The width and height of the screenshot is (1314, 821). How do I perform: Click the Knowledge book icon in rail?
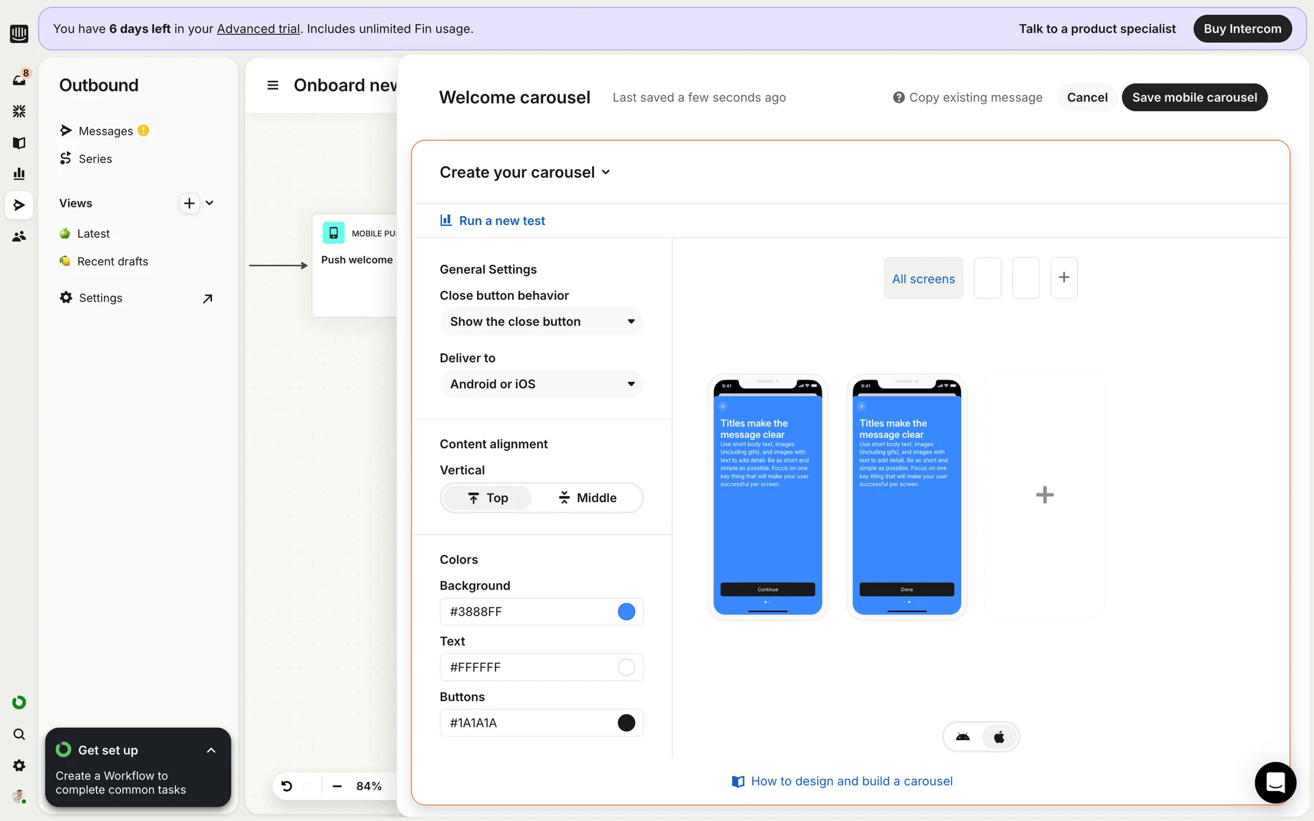(x=19, y=142)
